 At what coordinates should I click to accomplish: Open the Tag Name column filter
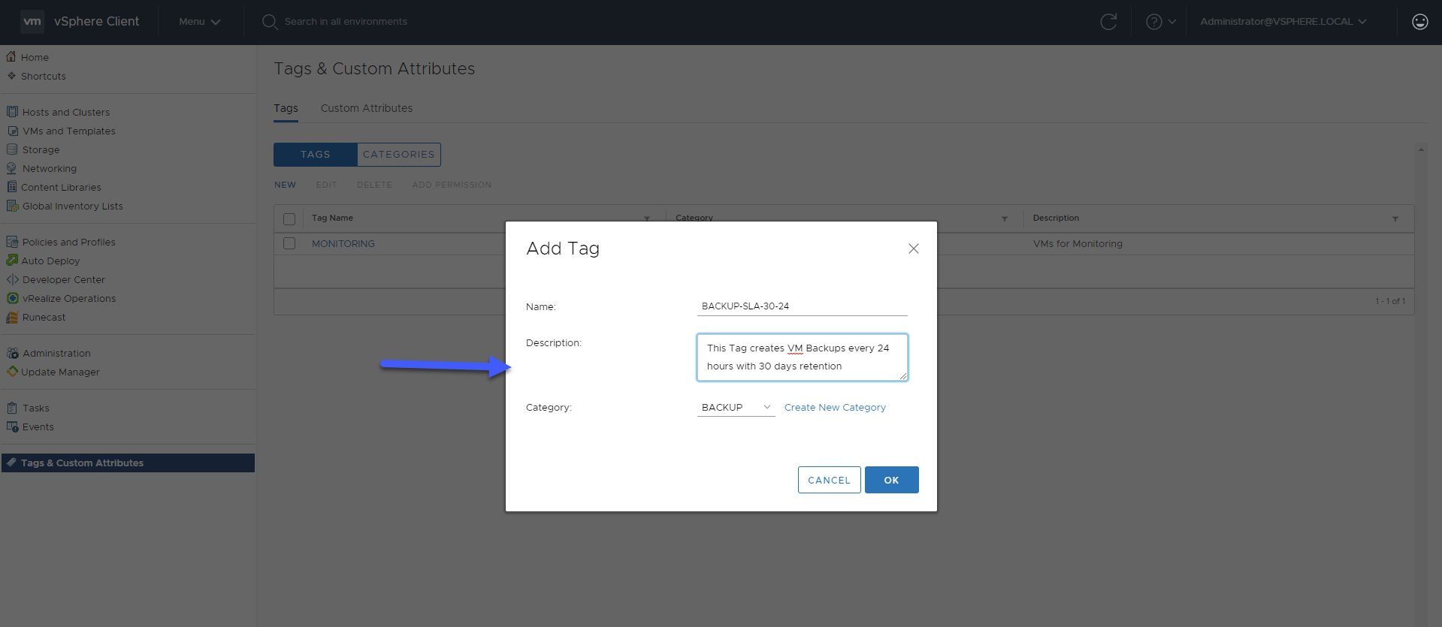click(x=647, y=219)
